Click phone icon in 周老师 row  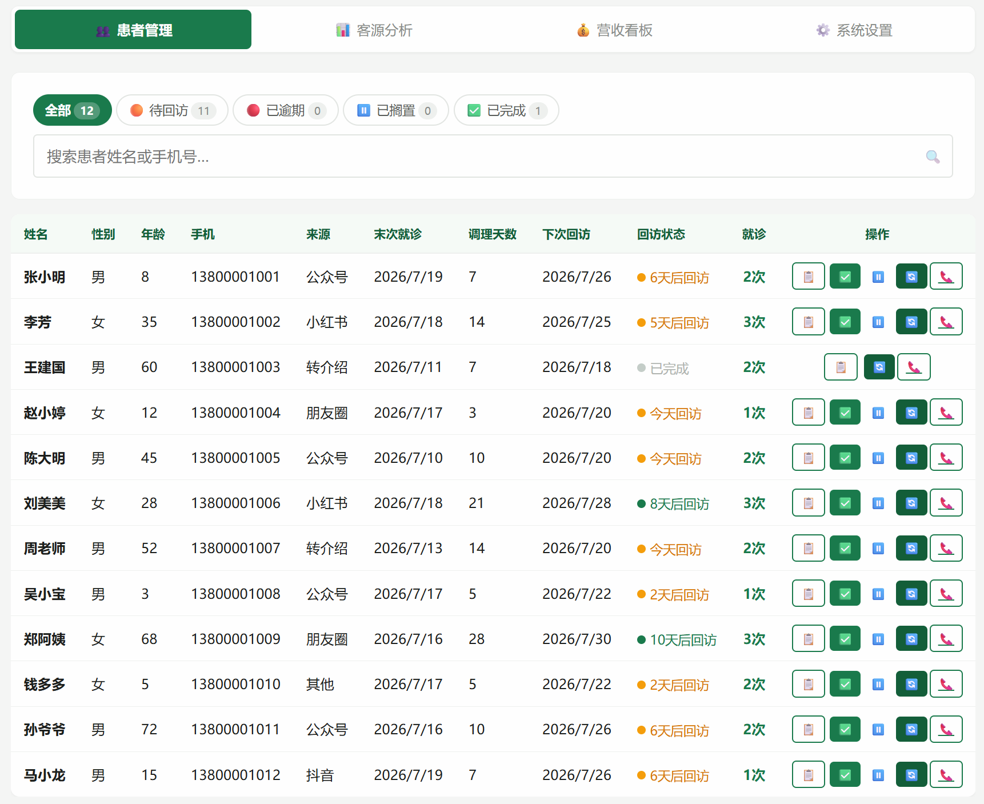pyautogui.click(x=946, y=548)
